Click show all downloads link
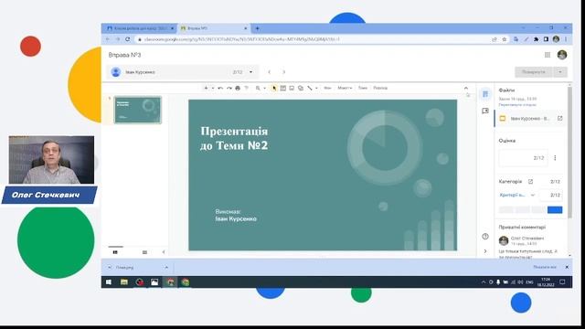The height and width of the screenshot is (329, 585). click(x=545, y=267)
